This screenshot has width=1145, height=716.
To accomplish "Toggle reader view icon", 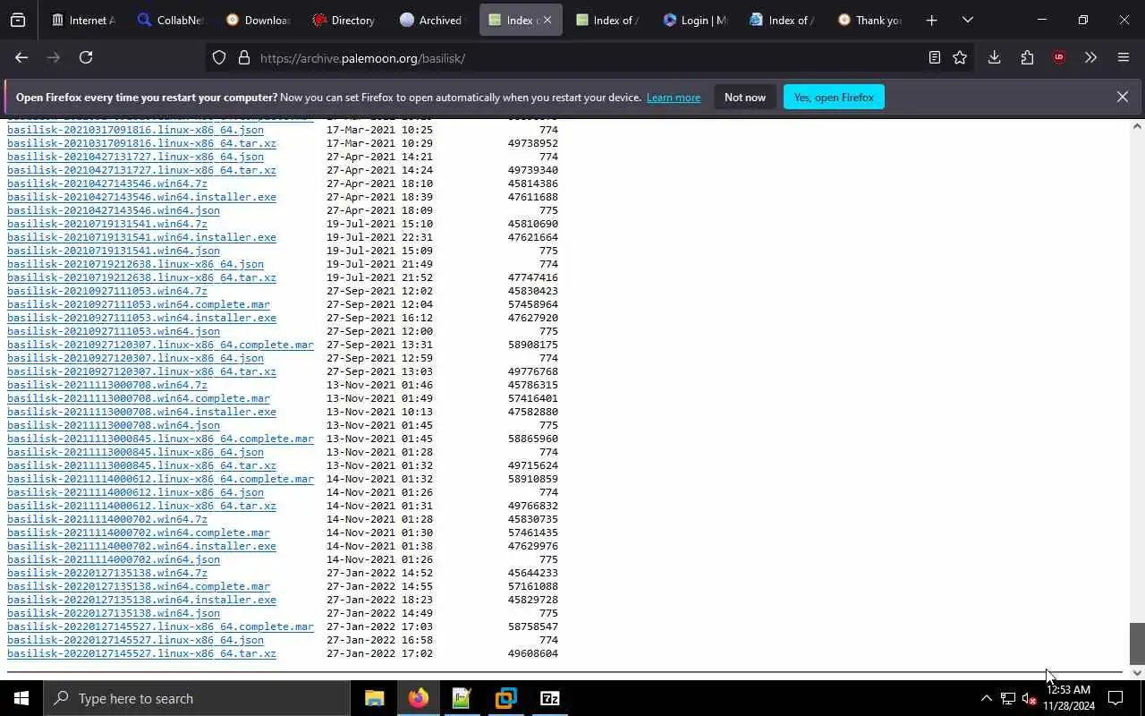I will [x=934, y=57].
